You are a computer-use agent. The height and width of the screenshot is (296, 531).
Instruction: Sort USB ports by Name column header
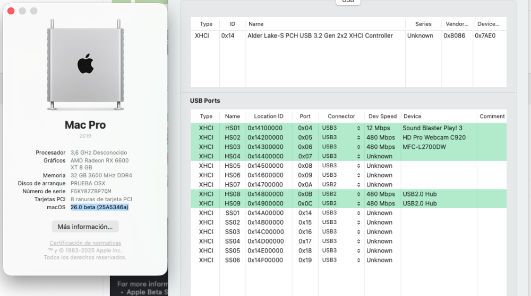[x=233, y=116]
